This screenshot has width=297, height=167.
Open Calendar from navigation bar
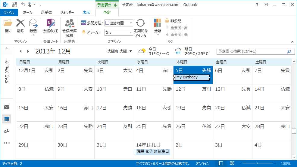[x=7, y=119]
